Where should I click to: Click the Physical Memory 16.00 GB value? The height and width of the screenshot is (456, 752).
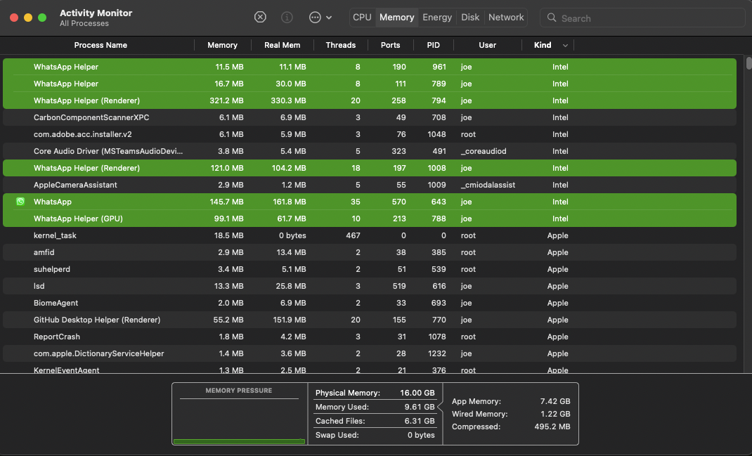coord(417,393)
